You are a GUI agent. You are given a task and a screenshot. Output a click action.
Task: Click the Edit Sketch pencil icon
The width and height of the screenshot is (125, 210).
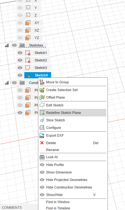pyautogui.click(x=42, y=105)
